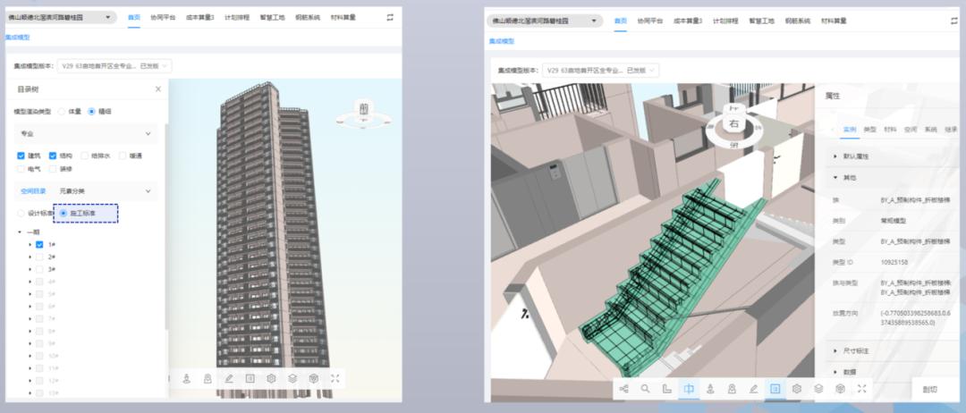Image resolution: width=966 pixels, height=413 pixels.
Task: Click the model tree icon in right viewer toolbar
Action: (623, 389)
